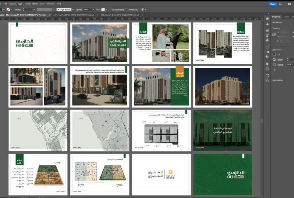Open the Appearance panel sun icon

tap(267, 64)
